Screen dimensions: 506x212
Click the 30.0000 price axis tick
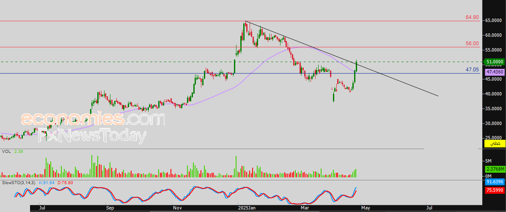pyautogui.click(x=493, y=123)
